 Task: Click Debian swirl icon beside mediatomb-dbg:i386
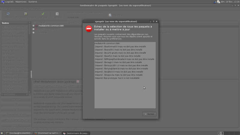click(36, 29)
